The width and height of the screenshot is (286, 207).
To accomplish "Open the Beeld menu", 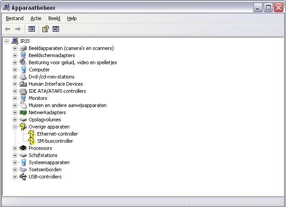I will 54,18.
